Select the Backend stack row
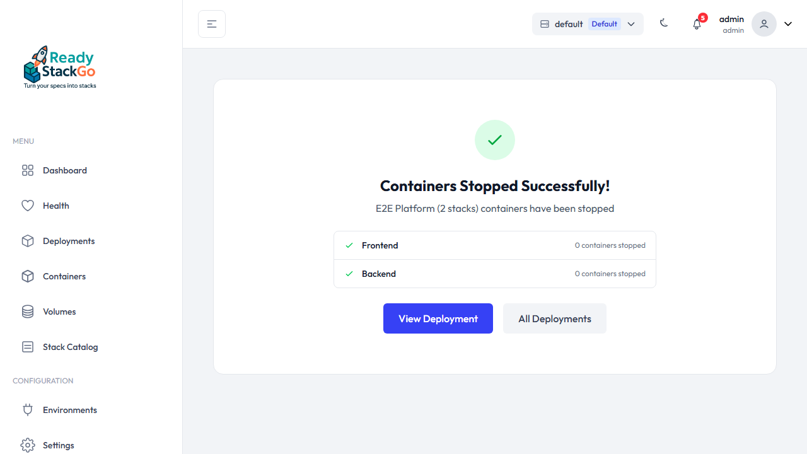Image resolution: width=807 pixels, height=454 pixels. point(495,274)
